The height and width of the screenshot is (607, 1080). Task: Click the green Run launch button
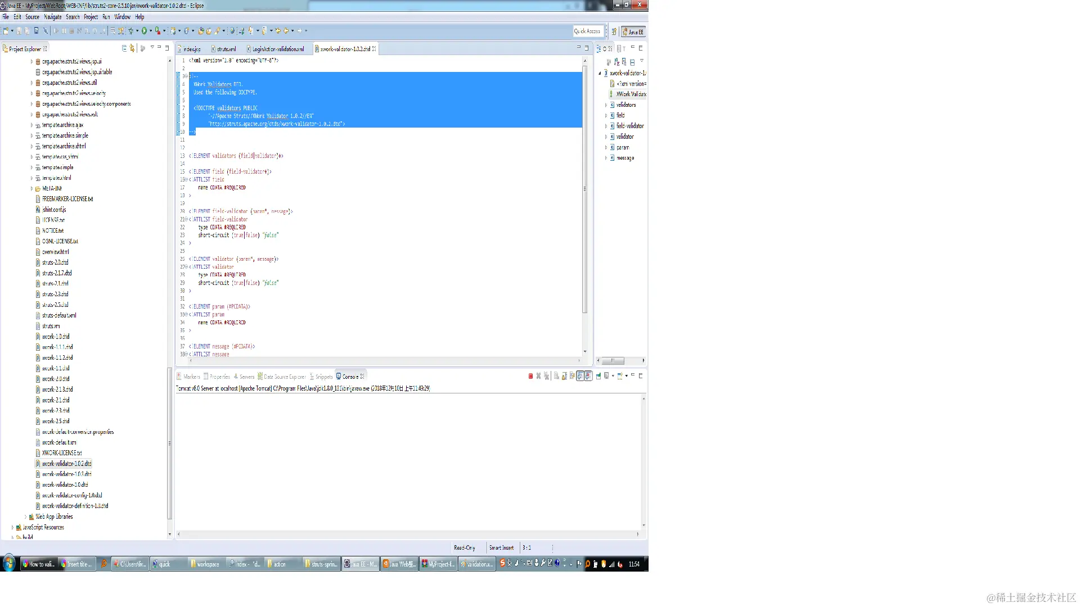[144, 31]
